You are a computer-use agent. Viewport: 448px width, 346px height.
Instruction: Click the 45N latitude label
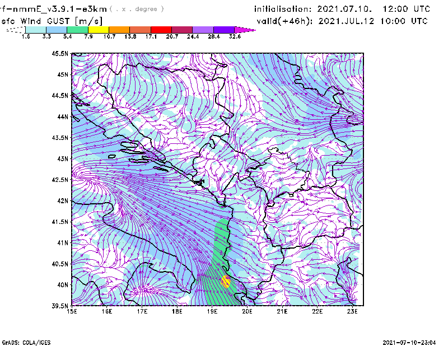[x=63, y=74]
